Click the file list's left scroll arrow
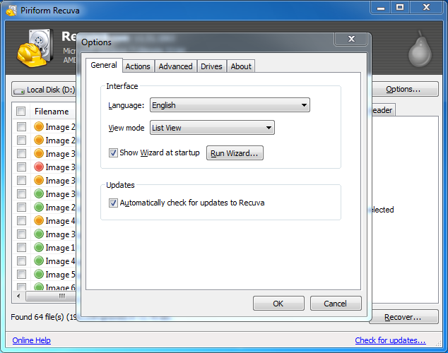The width and height of the screenshot is (448, 353). point(19,296)
